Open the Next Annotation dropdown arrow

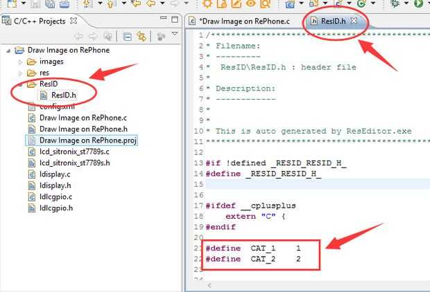pos(100,3)
